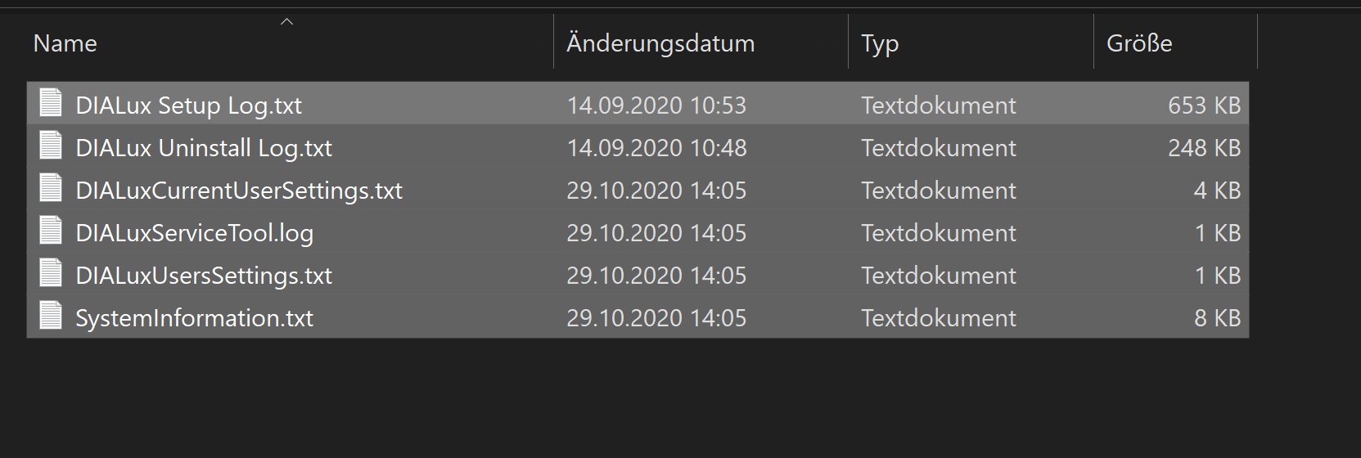Select the DIALux Uninstall Log.txt filename
The height and width of the screenshot is (458, 1361).
pos(204,148)
